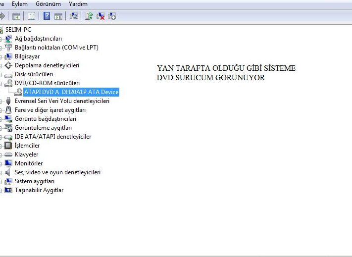Viewport: 352px width, 257px height.
Task: Click the Disable device icon with down arrow
Action: (112, 16)
